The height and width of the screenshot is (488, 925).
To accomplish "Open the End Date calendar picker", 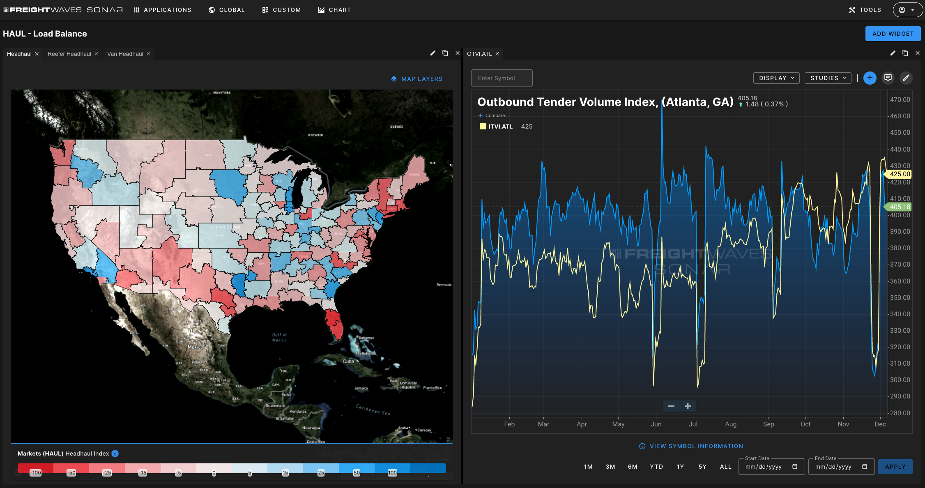I will point(865,467).
